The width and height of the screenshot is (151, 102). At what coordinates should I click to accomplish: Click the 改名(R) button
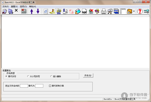coord(88,75)
